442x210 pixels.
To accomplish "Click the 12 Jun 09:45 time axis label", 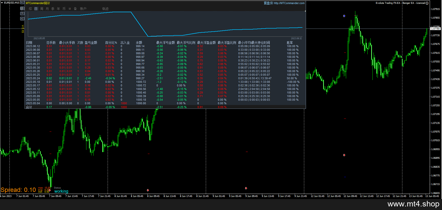I will click(x=350, y=196).
